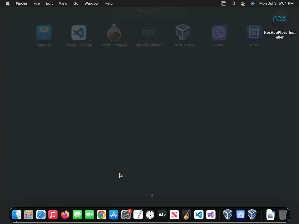This screenshot has height=224, width=299.
Task: Open Messages from the Dock
Action: point(77,215)
